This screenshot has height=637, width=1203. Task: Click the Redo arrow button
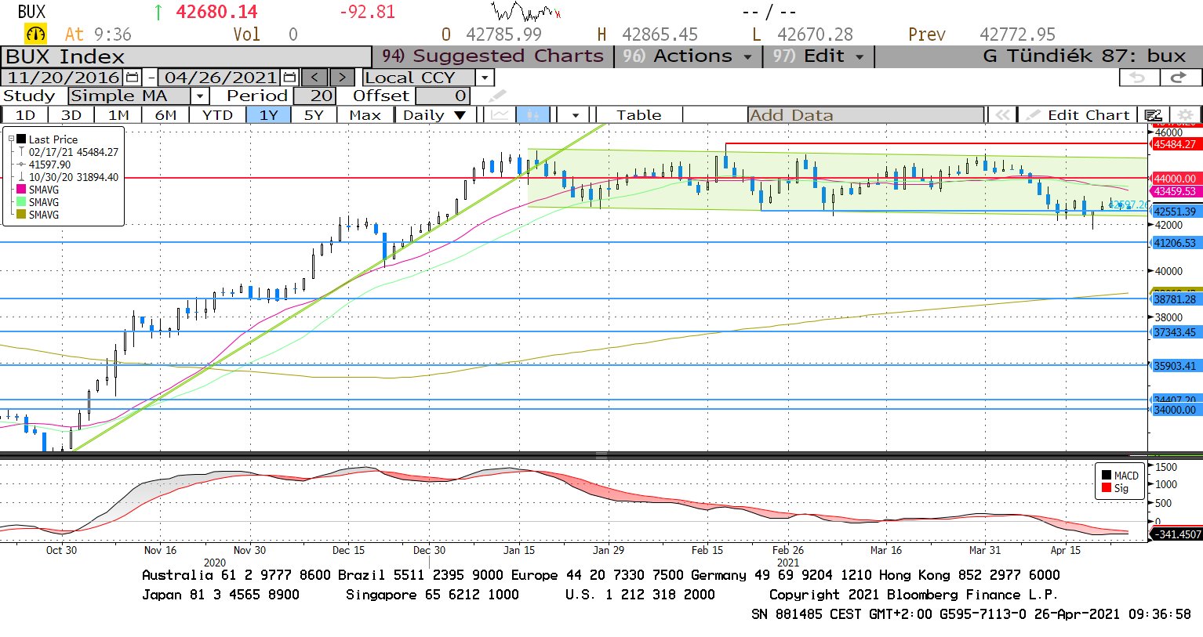click(1179, 78)
